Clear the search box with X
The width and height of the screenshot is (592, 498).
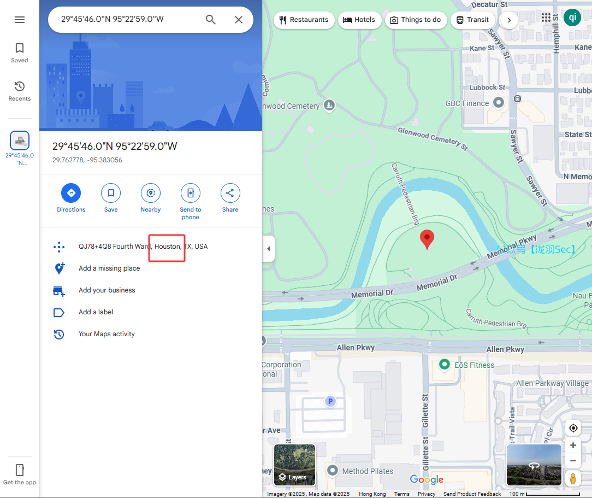(x=239, y=20)
